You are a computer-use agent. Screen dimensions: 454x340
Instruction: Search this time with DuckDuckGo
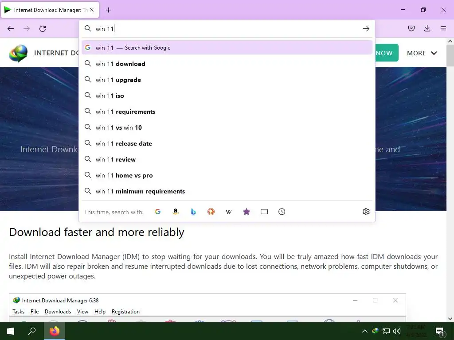tap(211, 212)
